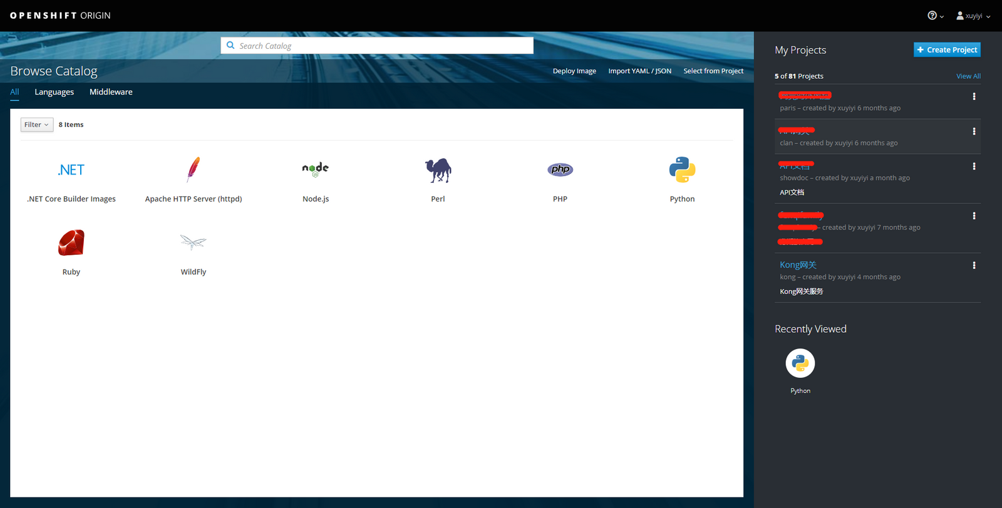Open kebab menu for showdoc project
Viewport: 1002px width, 508px height.
pos(974,166)
